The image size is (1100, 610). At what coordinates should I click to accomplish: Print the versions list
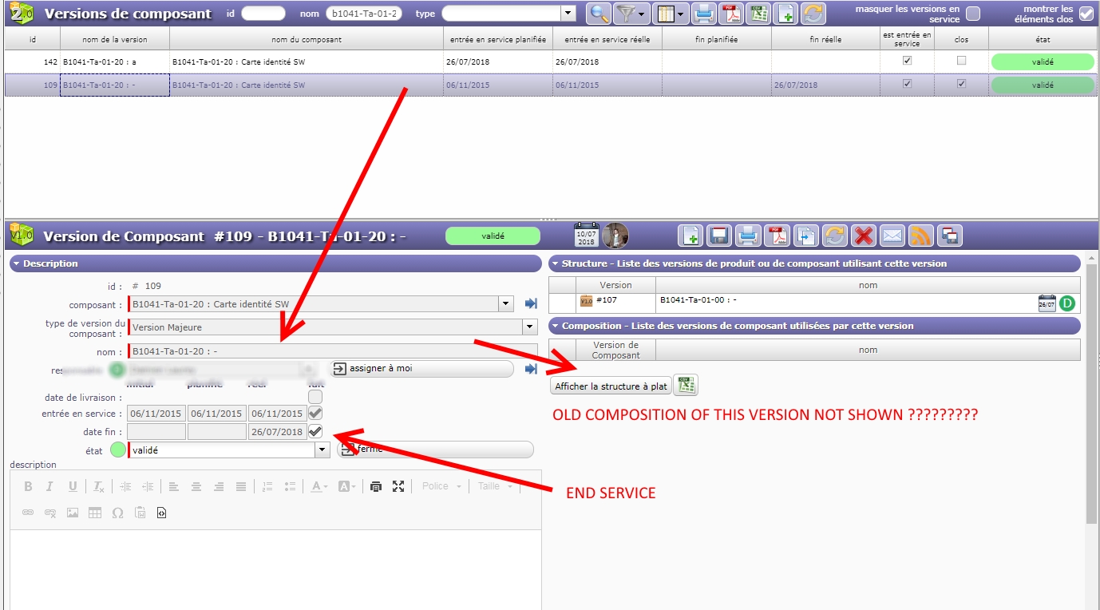pyautogui.click(x=703, y=13)
